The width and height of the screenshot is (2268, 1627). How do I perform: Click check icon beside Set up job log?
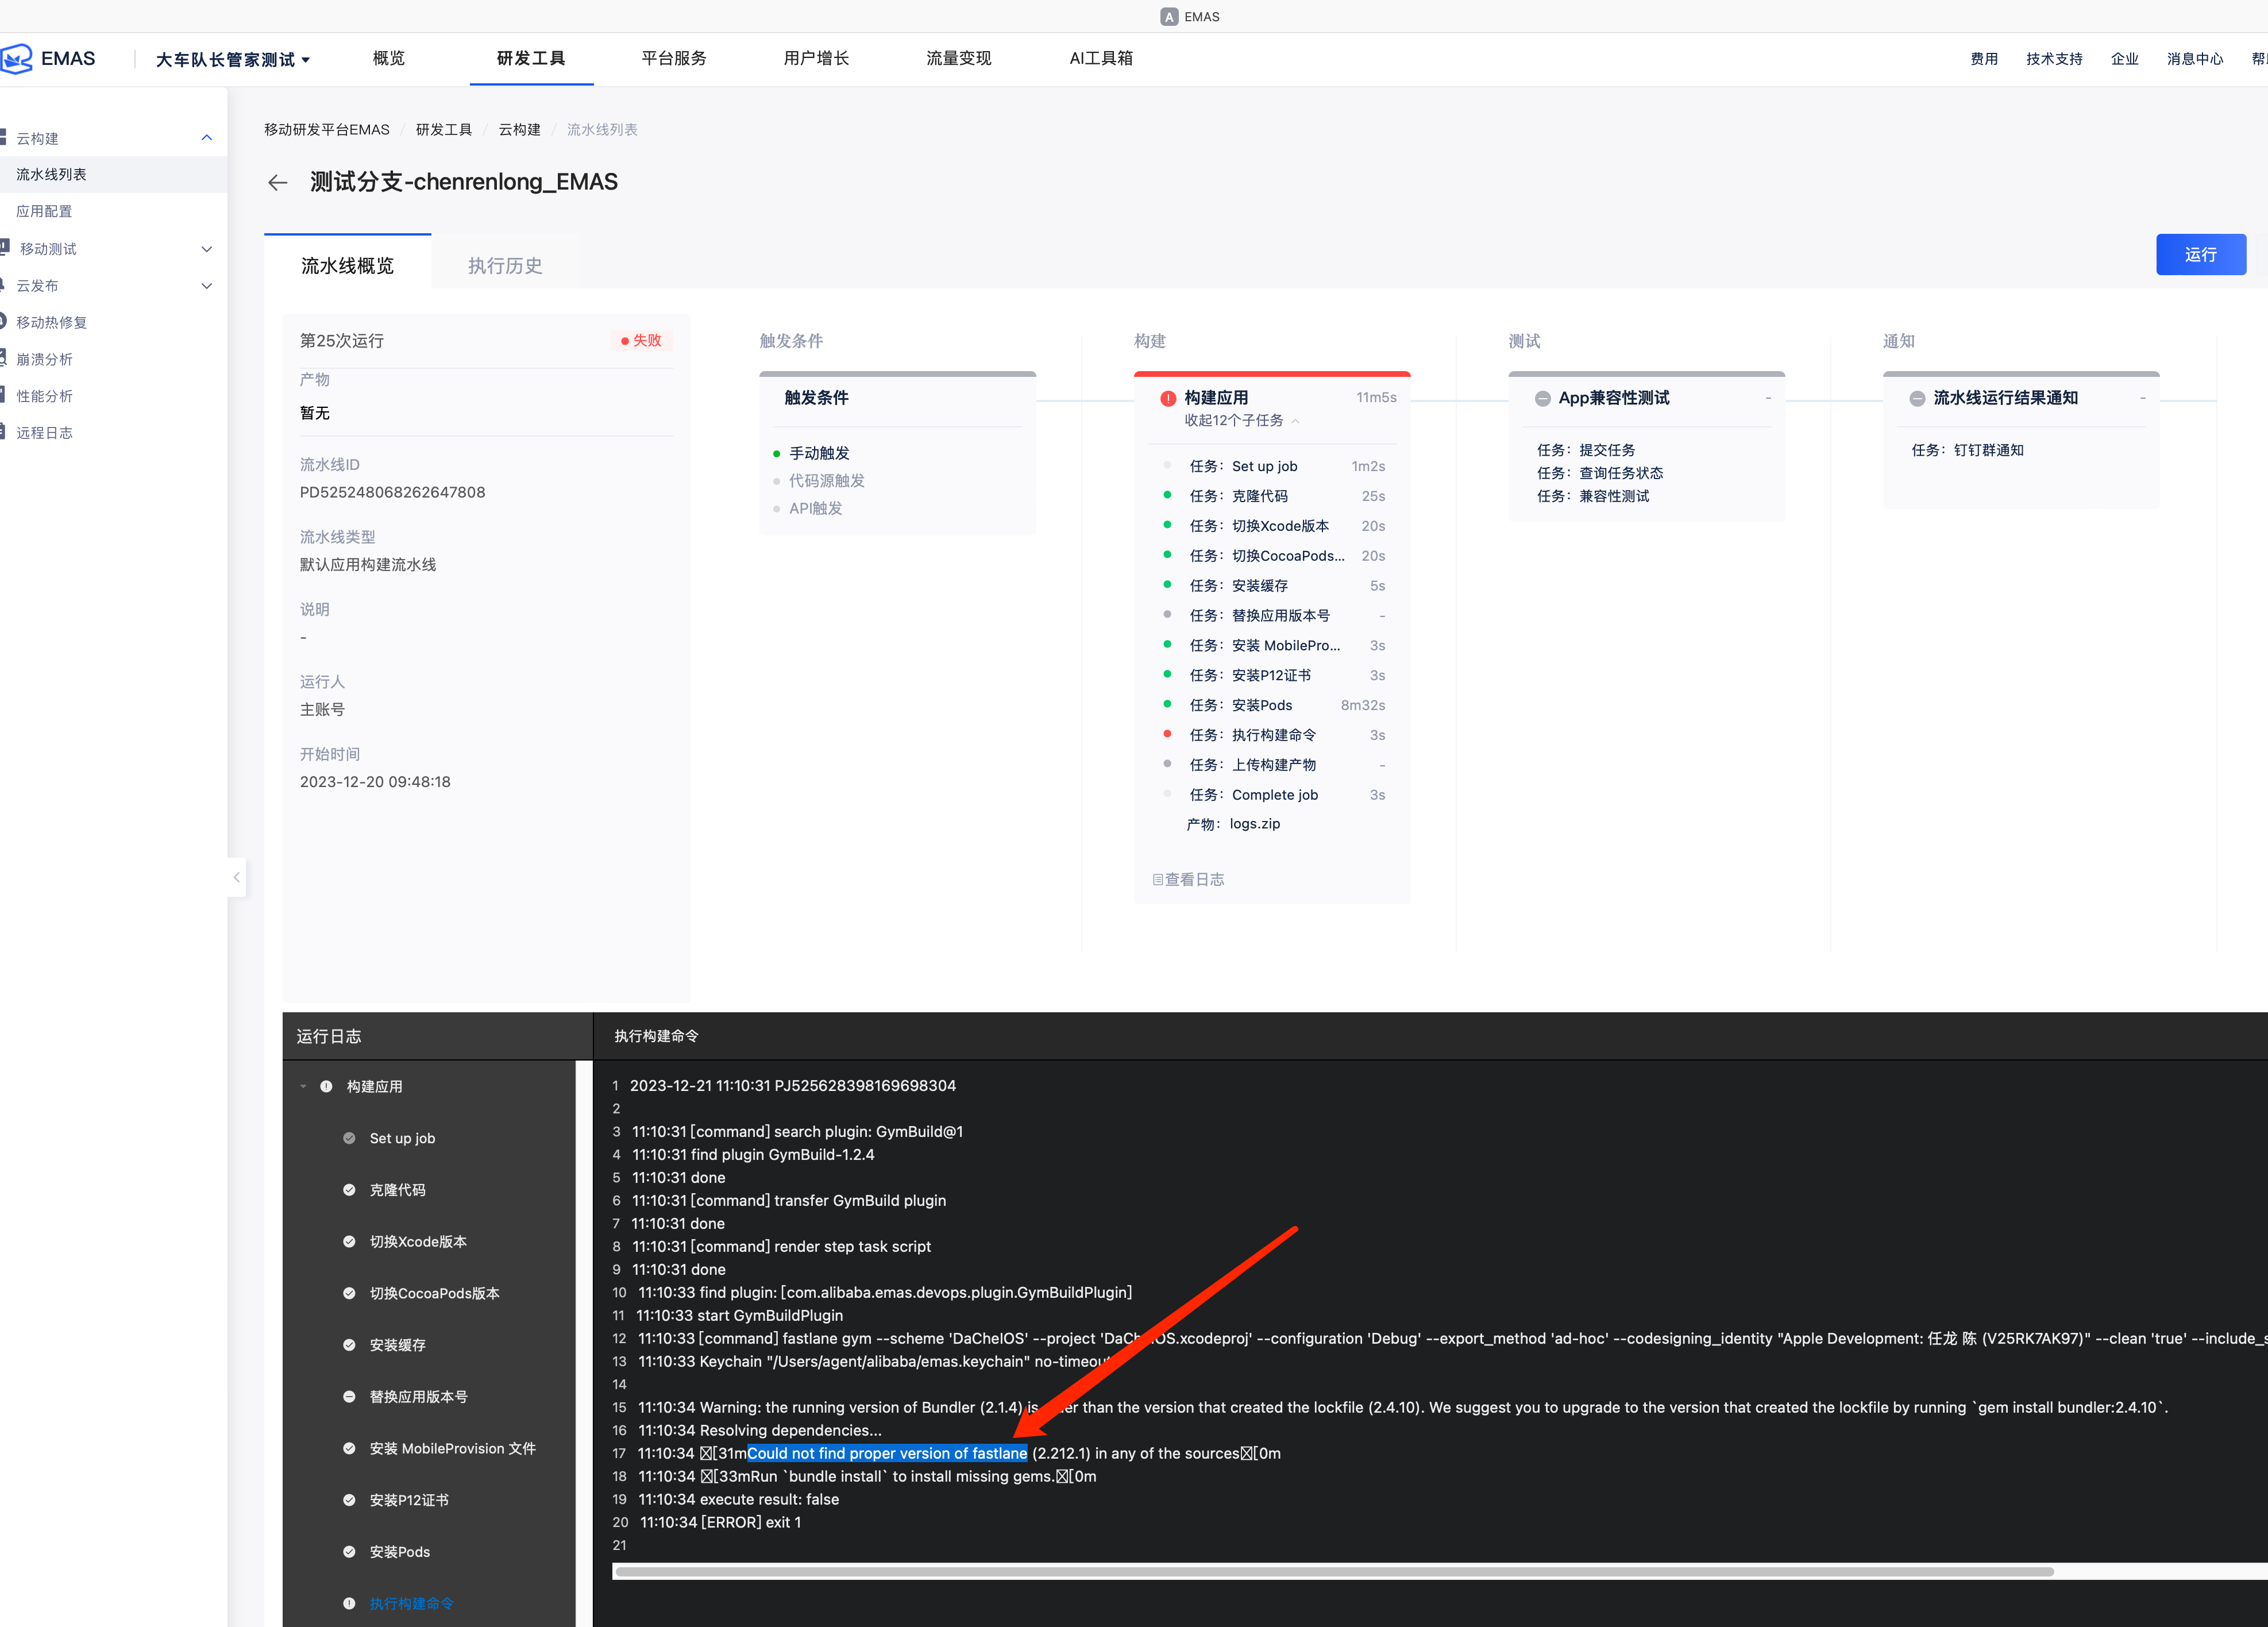coord(349,1138)
